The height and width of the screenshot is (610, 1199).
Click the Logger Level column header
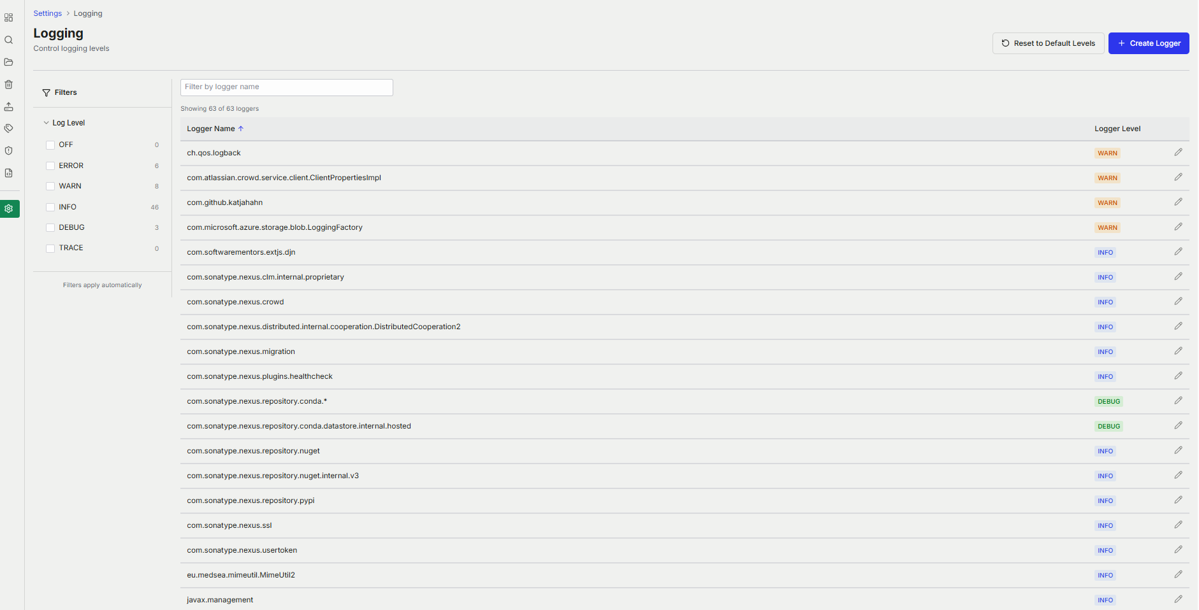[x=1117, y=129]
